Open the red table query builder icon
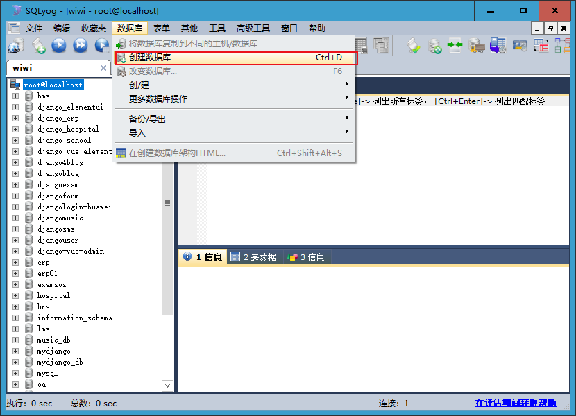 541,46
